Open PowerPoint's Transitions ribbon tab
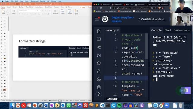This screenshot has width=193, height=109. [29, 7]
